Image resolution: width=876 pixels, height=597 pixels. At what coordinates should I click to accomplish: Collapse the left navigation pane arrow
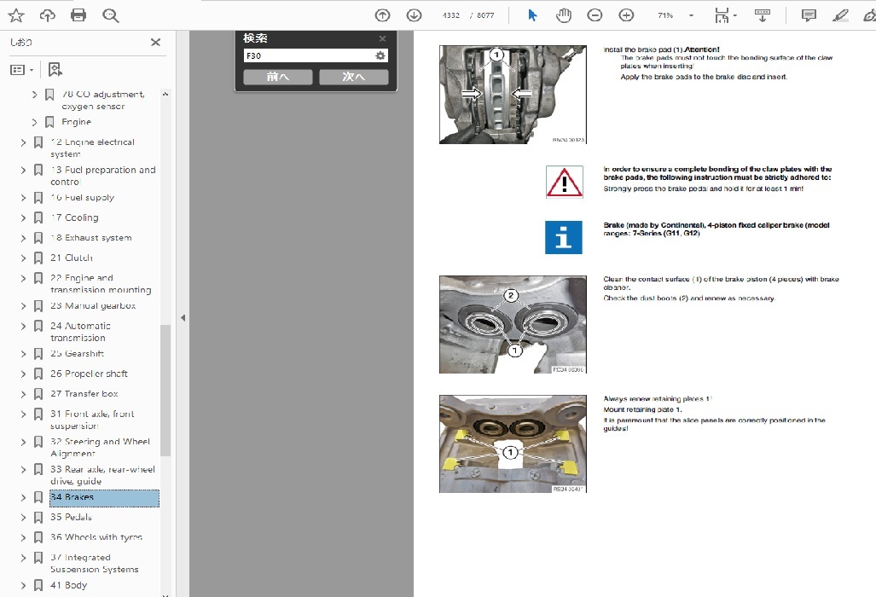pos(183,318)
